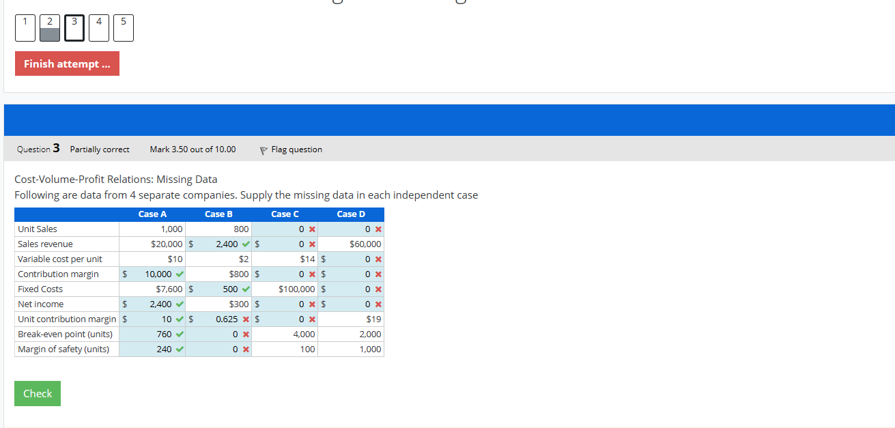Click the Net income row label
The height and width of the screenshot is (428, 895).
click(40, 304)
